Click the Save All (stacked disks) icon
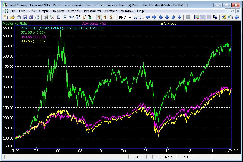The width and height of the screenshot is (243, 162). (31, 17)
